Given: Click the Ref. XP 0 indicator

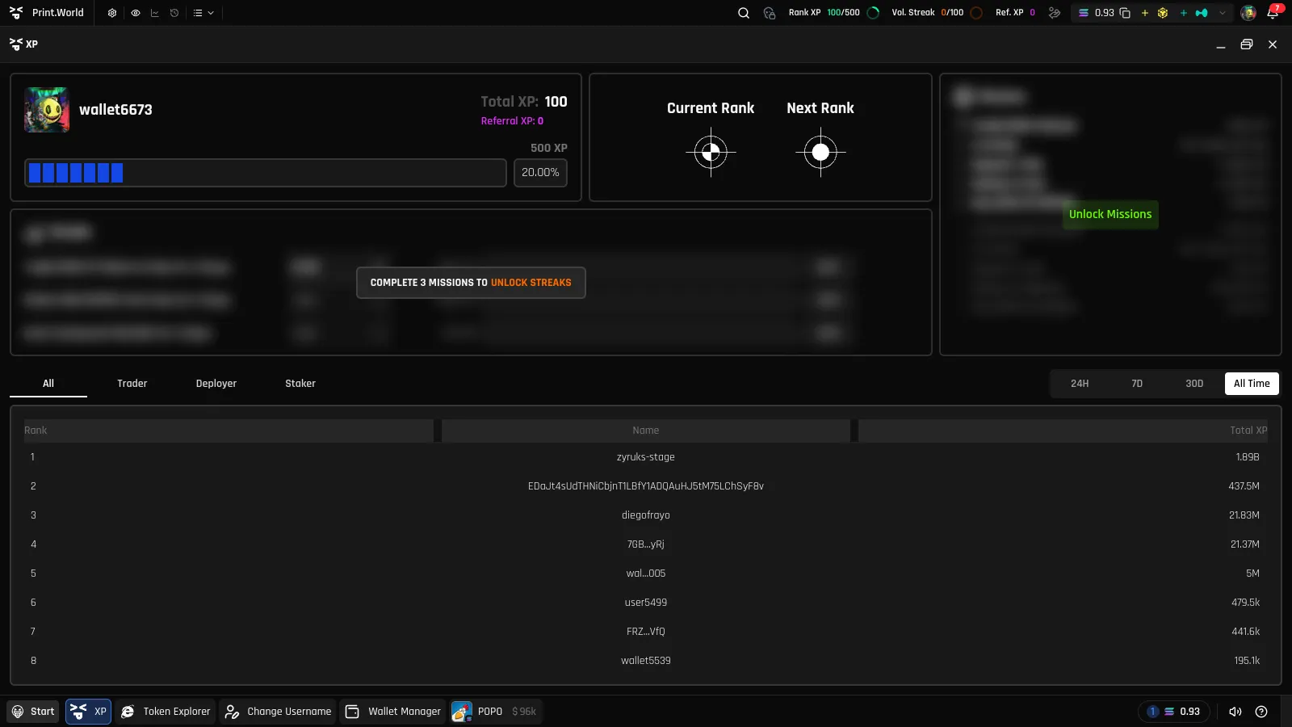Looking at the screenshot, I should (1015, 13).
